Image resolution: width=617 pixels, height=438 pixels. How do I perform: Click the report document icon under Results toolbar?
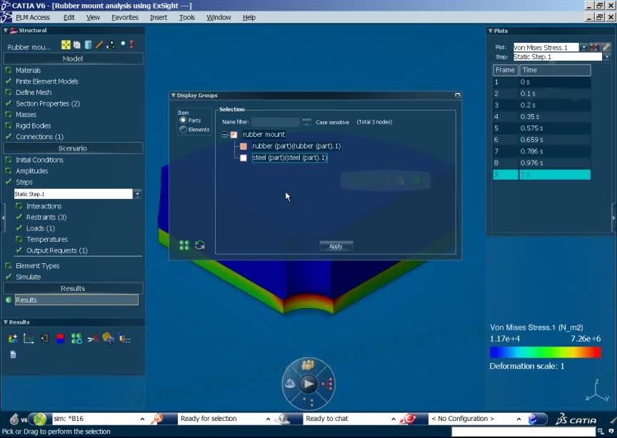tap(13, 355)
